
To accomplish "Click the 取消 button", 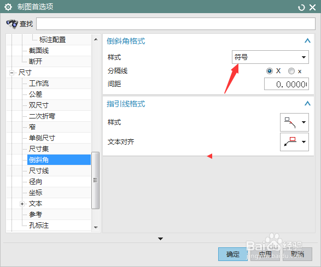I will 297,254.
